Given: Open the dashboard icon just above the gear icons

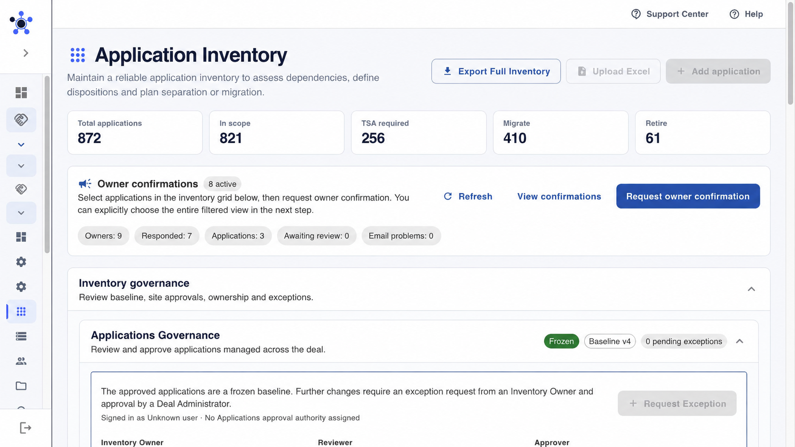Looking at the screenshot, I should click(x=21, y=237).
